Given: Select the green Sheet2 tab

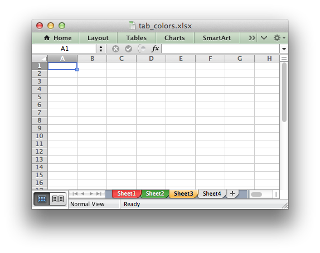Looking at the screenshot, I should [155, 193].
